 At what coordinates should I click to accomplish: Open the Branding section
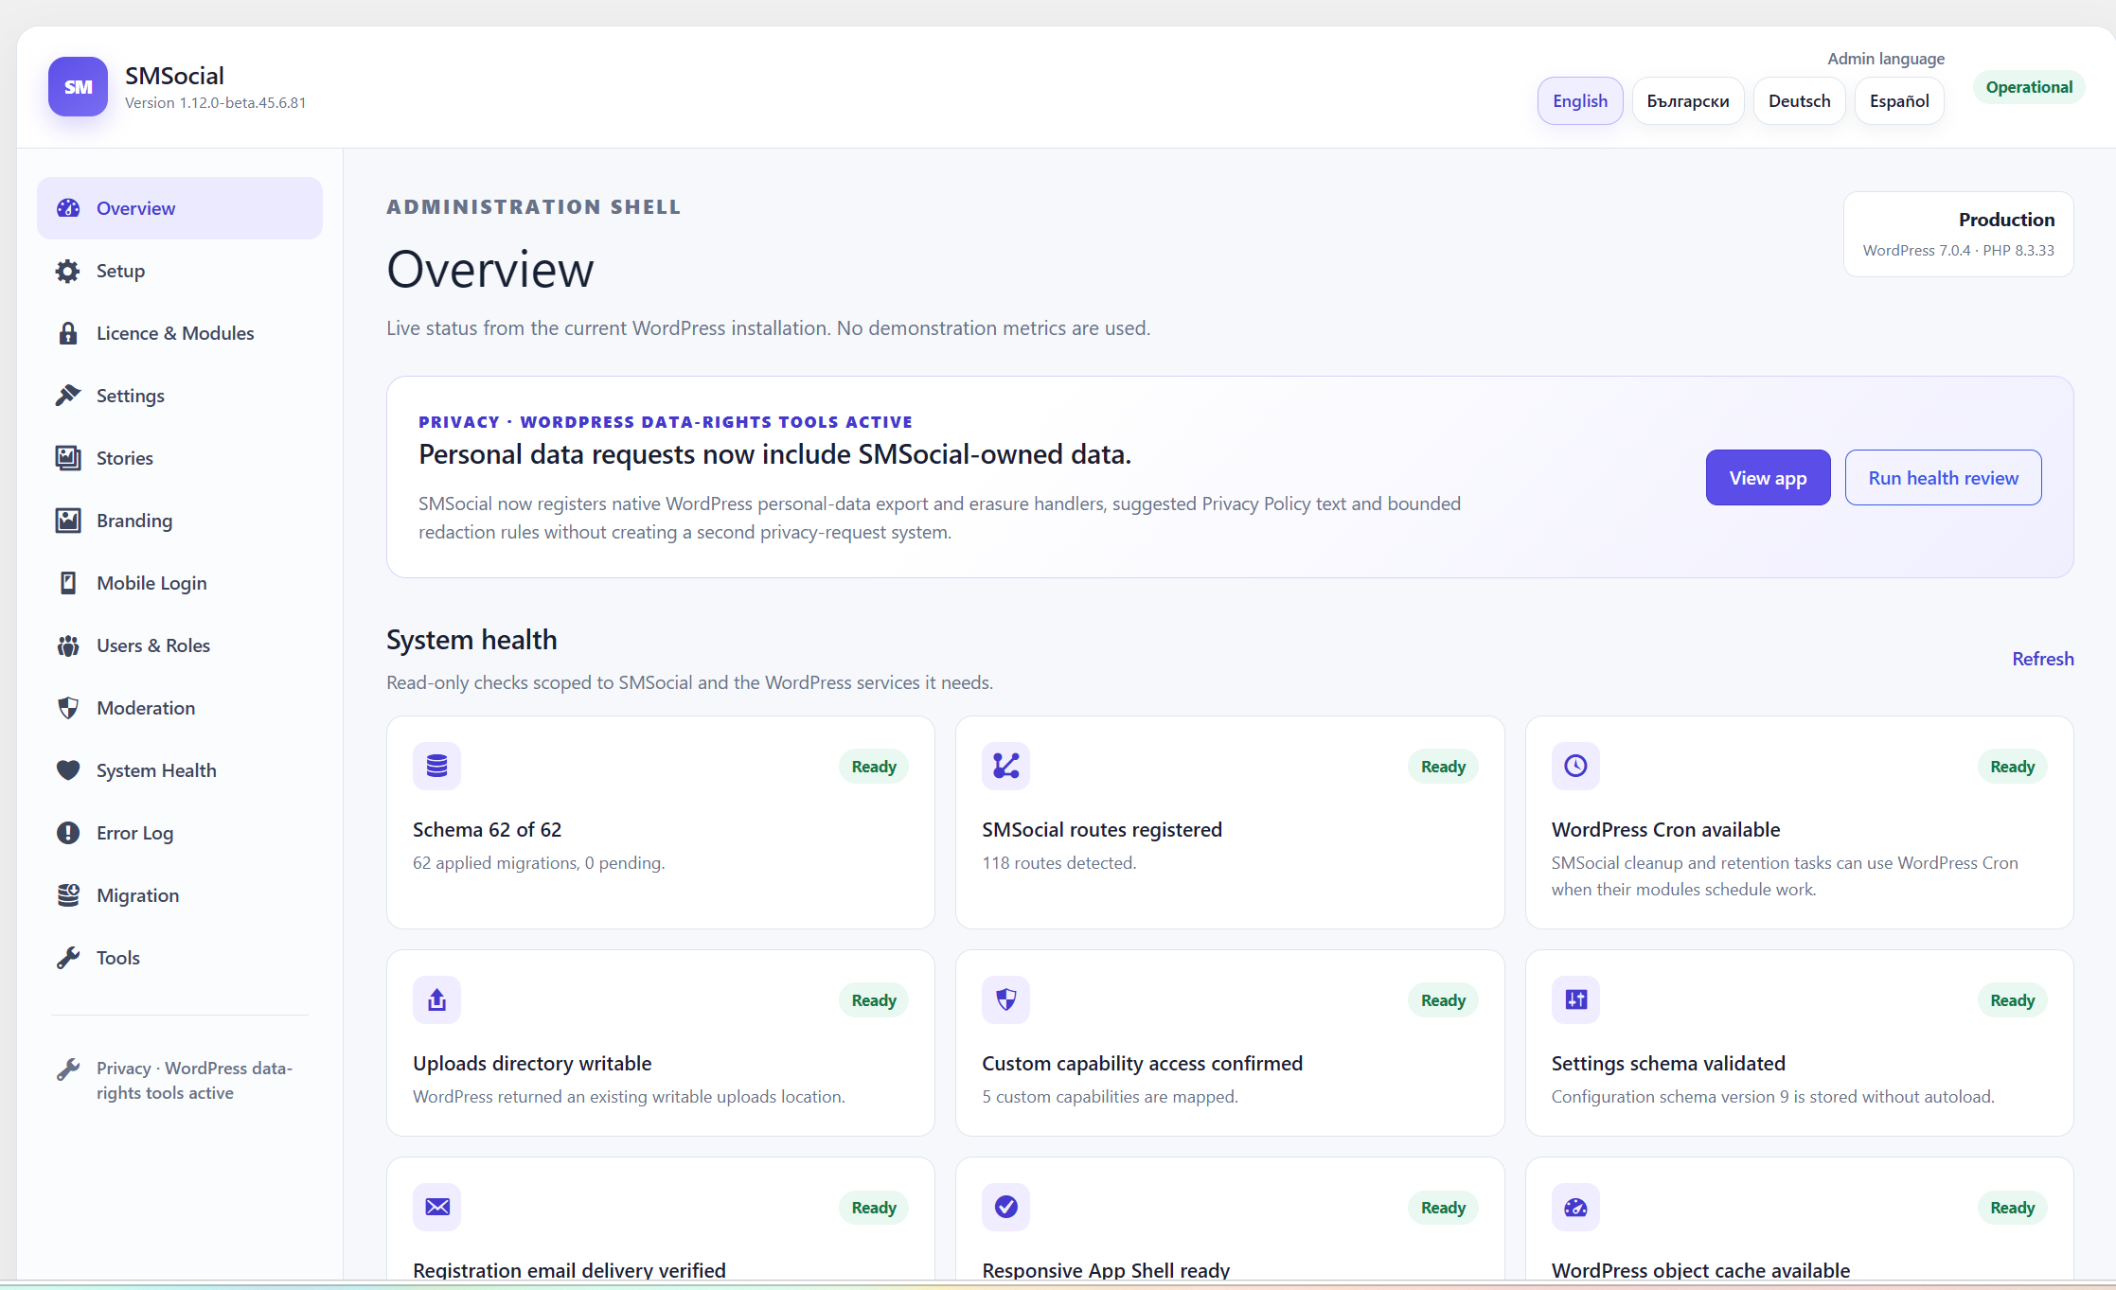[x=180, y=521]
